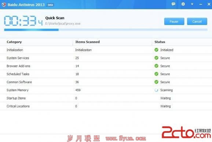Click the Category column header
The height and width of the screenshot is (142, 212).
pos(14,42)
